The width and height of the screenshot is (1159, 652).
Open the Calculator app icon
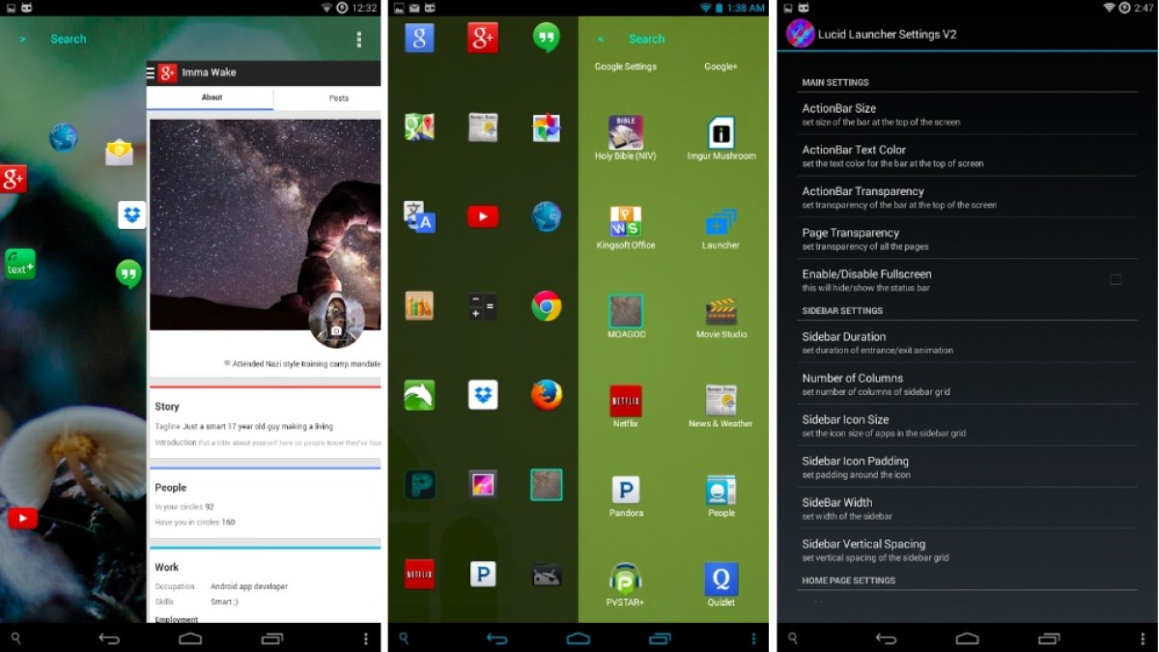(483, 306)
